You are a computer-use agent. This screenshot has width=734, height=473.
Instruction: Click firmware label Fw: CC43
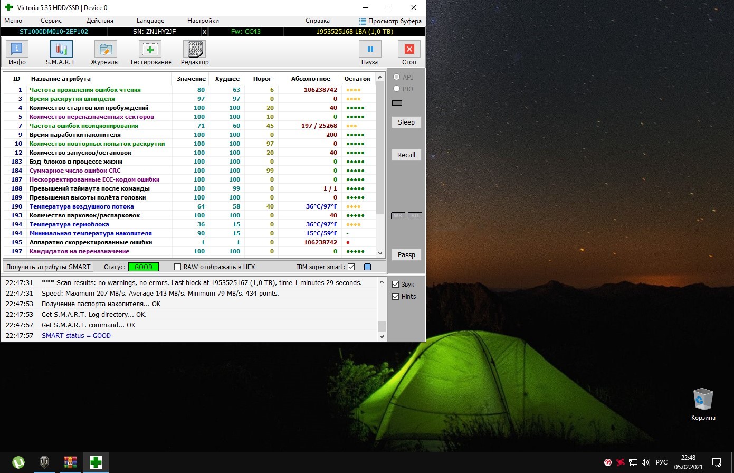[246, 32]
